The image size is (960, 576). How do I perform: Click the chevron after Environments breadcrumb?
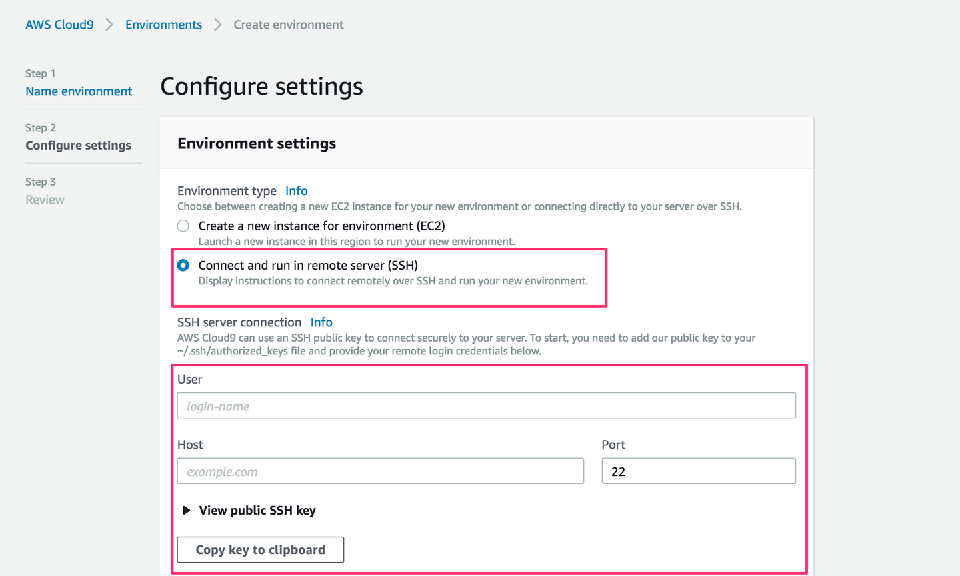tap(218, 25)
